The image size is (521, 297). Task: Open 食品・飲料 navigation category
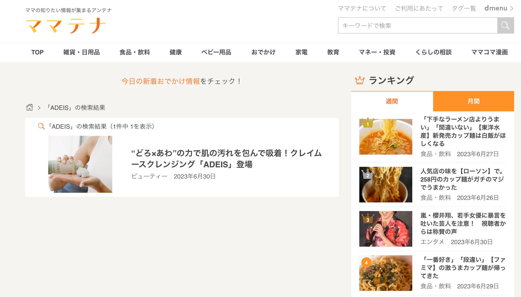pos(135,52)
